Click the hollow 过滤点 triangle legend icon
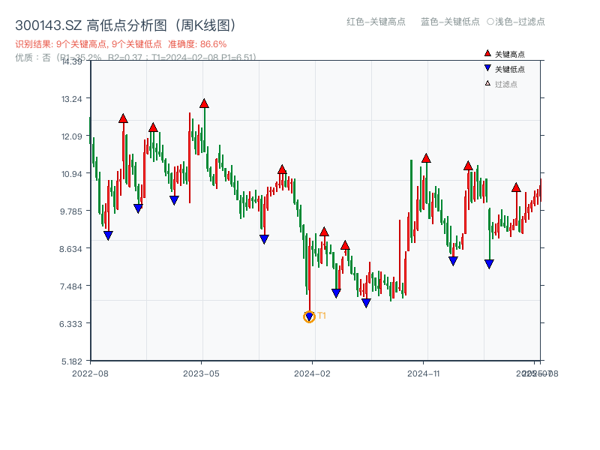Viewport: 600px width, 450px height. pos(486,83)
